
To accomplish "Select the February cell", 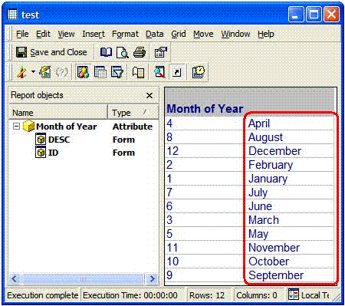I will pos(291,165).
